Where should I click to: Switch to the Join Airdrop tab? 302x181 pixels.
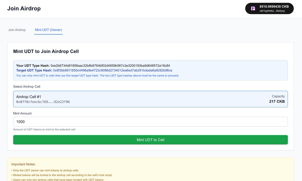(x=17, y=30)
